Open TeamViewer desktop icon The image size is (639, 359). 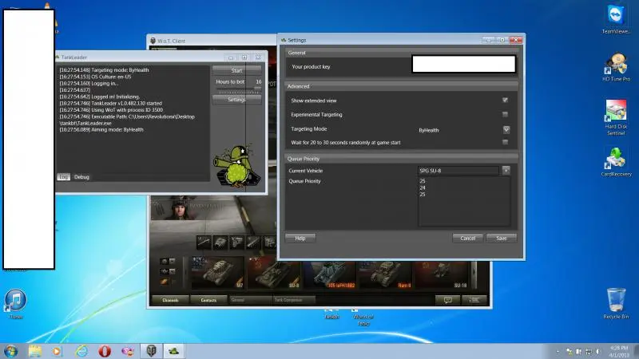point(616,19)
